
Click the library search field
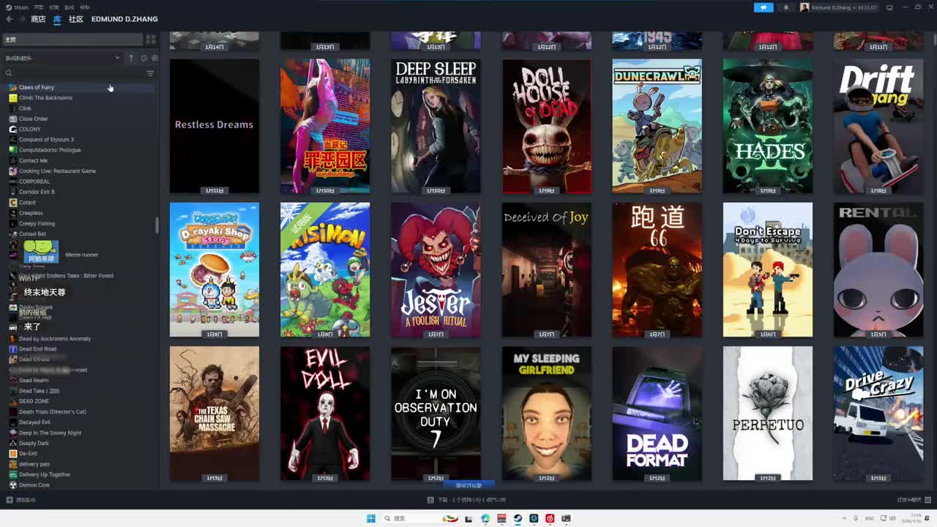coord(73,73)
